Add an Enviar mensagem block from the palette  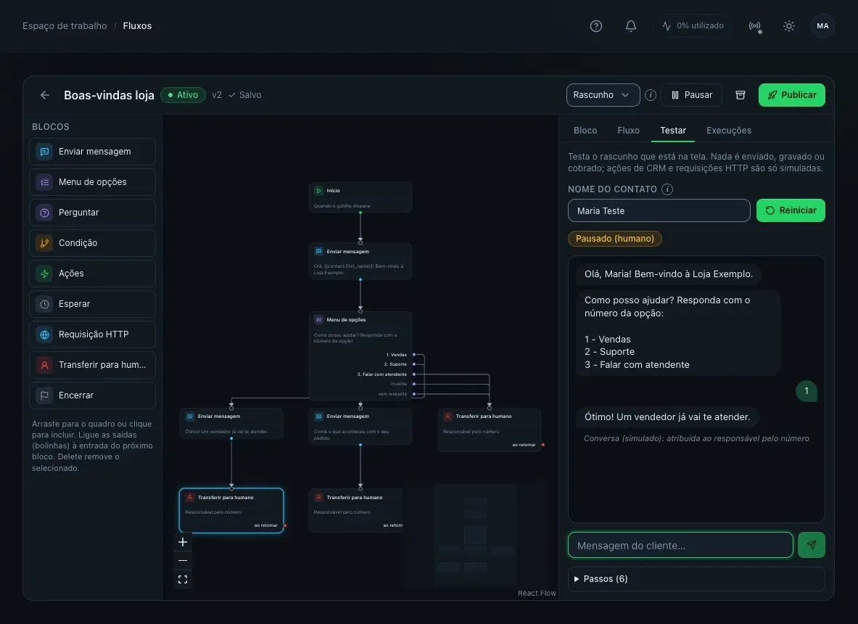click(93, 152)
